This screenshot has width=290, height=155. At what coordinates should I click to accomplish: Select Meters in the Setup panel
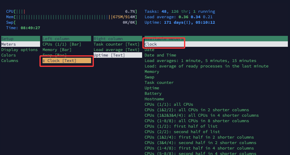(9, 44)
